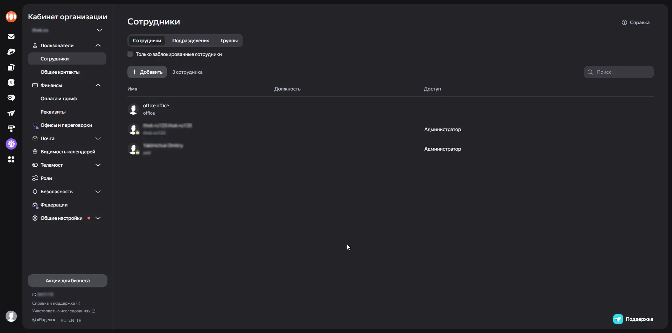
Task: Open the Telemost chat-bubble icon in left rail
Action: tap(11, 98)
